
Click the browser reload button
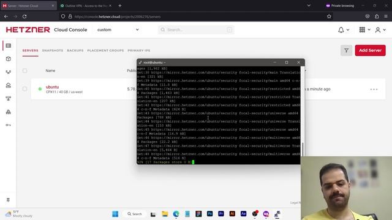(x=24, y=16)
